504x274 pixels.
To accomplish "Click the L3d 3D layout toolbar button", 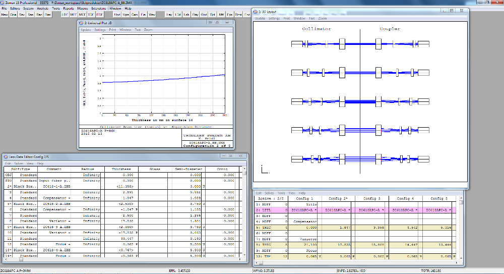I will point(178,15).
